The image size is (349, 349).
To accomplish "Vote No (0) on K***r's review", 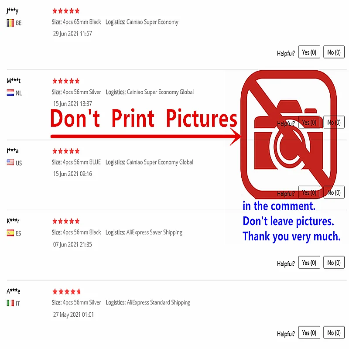I will tap(334, 263).
